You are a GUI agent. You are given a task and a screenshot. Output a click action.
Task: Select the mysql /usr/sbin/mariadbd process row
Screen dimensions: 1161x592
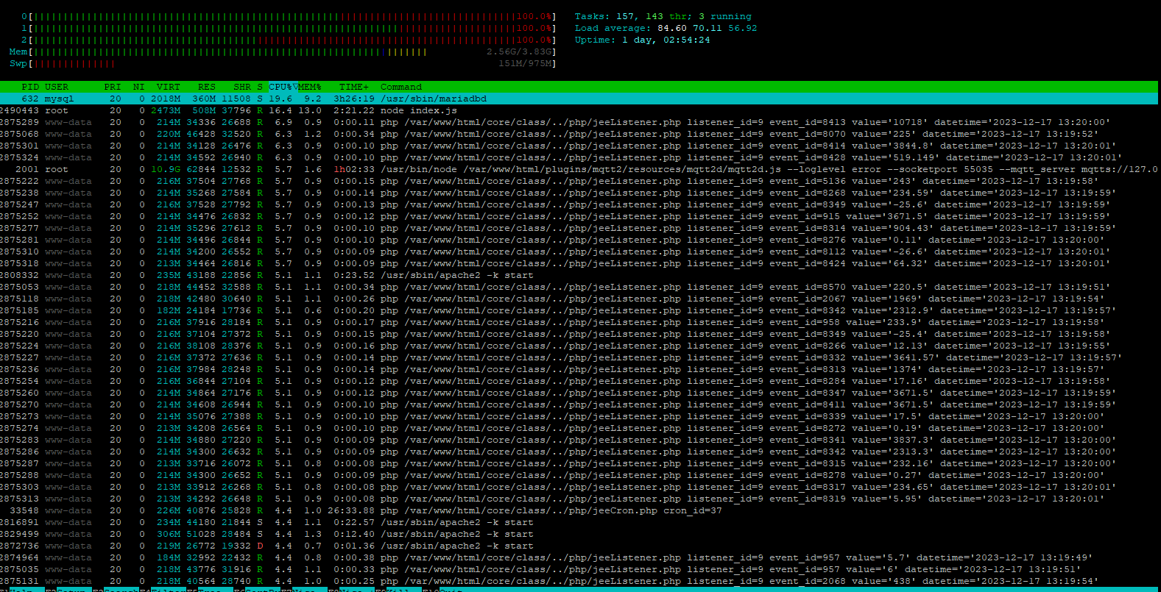point(579,99)
